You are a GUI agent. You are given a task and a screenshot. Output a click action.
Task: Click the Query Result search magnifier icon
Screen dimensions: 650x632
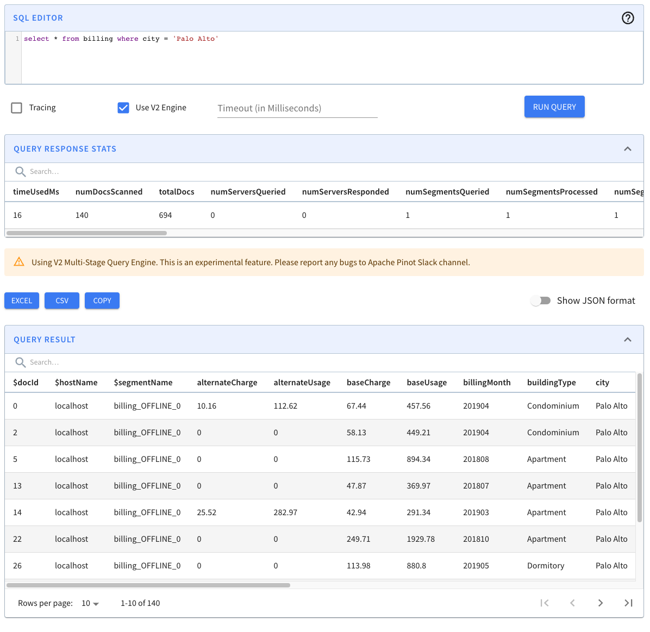click(x=20, y=362)
